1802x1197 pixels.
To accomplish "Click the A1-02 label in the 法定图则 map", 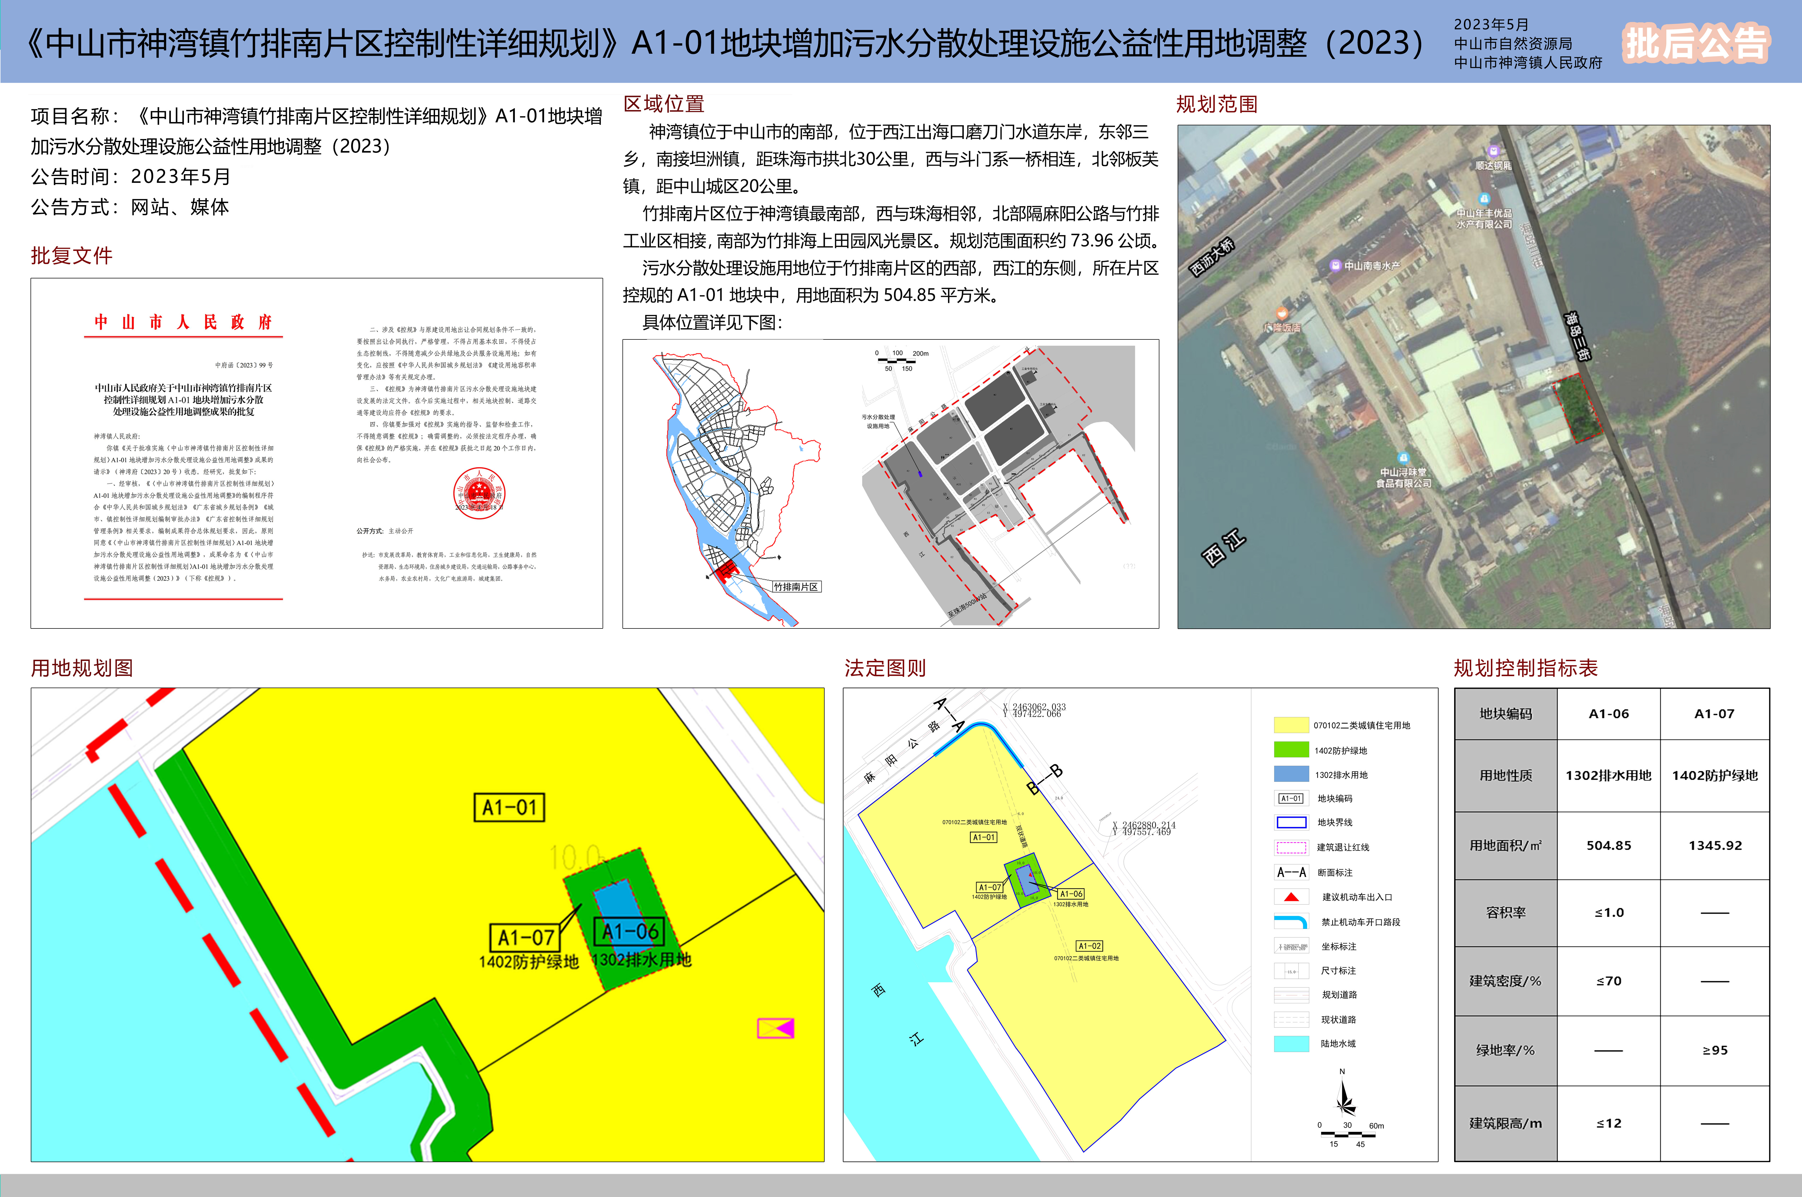I will pos(1089,946).
